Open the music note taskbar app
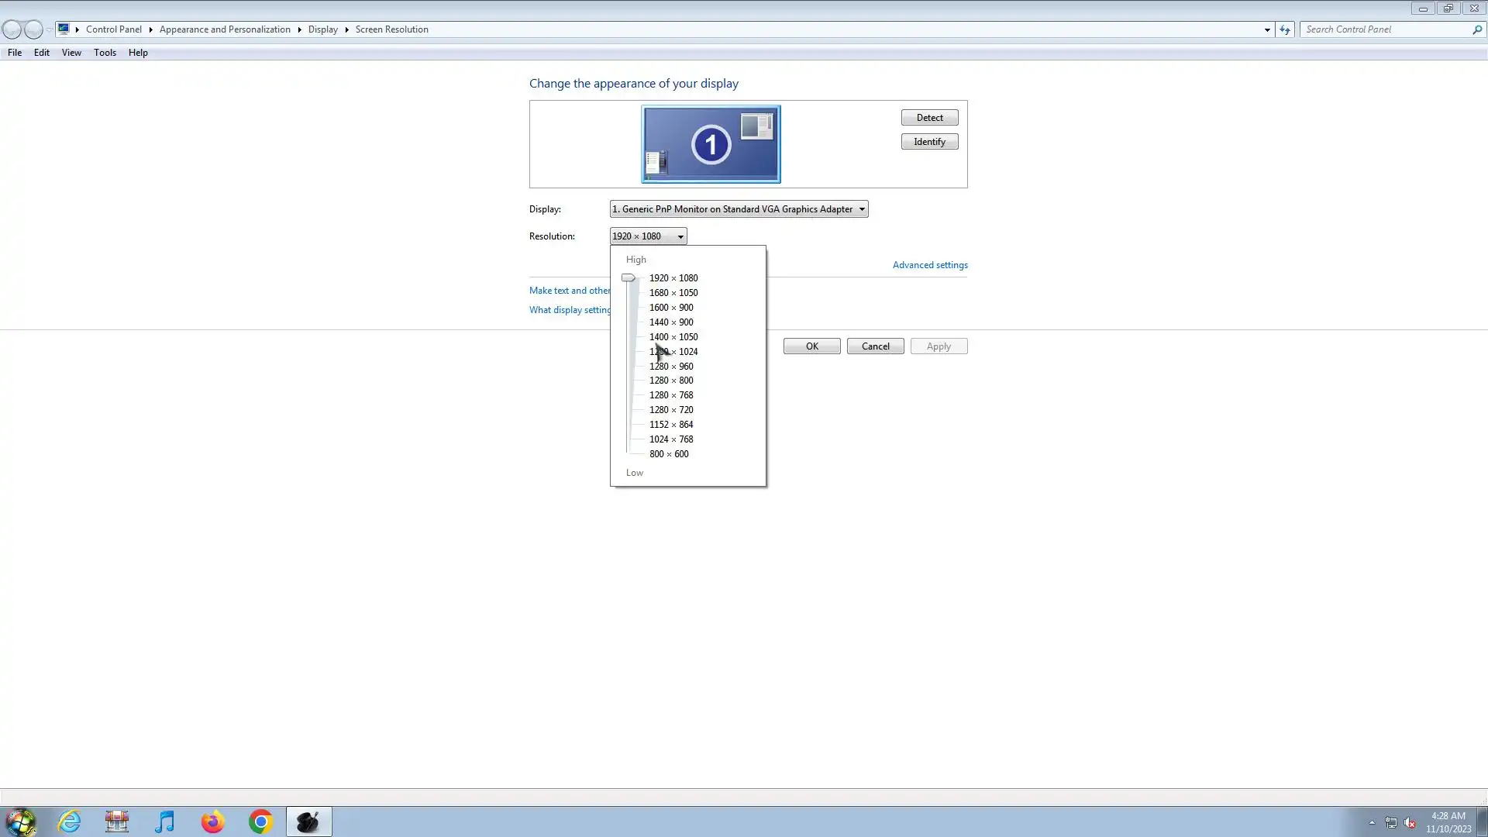The image size is (1488, 837). 164,821
